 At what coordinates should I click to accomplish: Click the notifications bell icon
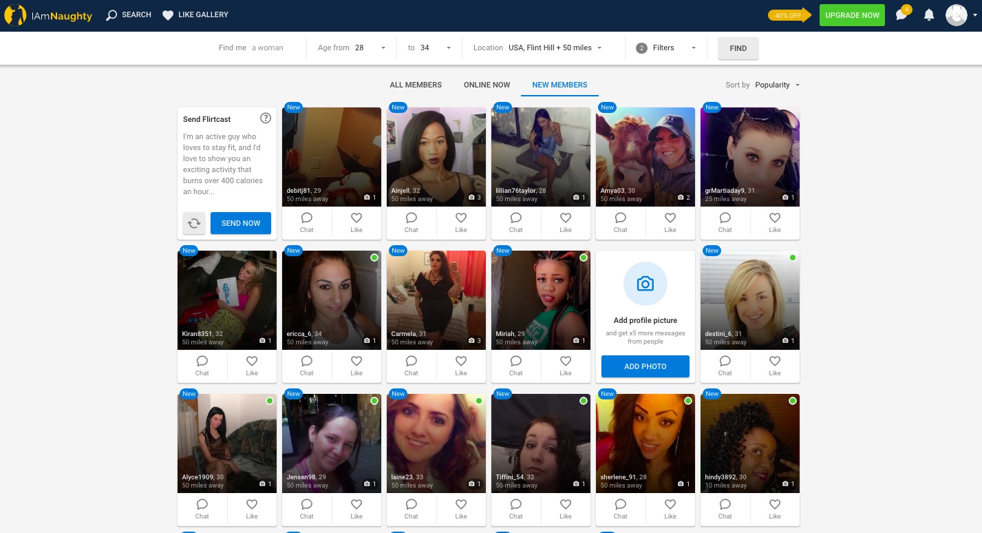click(x=929, y=14)
